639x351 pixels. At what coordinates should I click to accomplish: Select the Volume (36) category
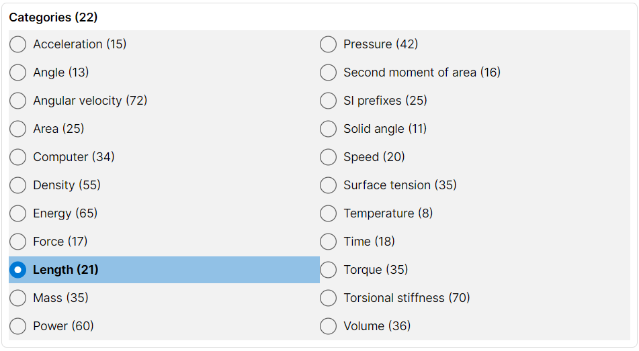[328, 326]
